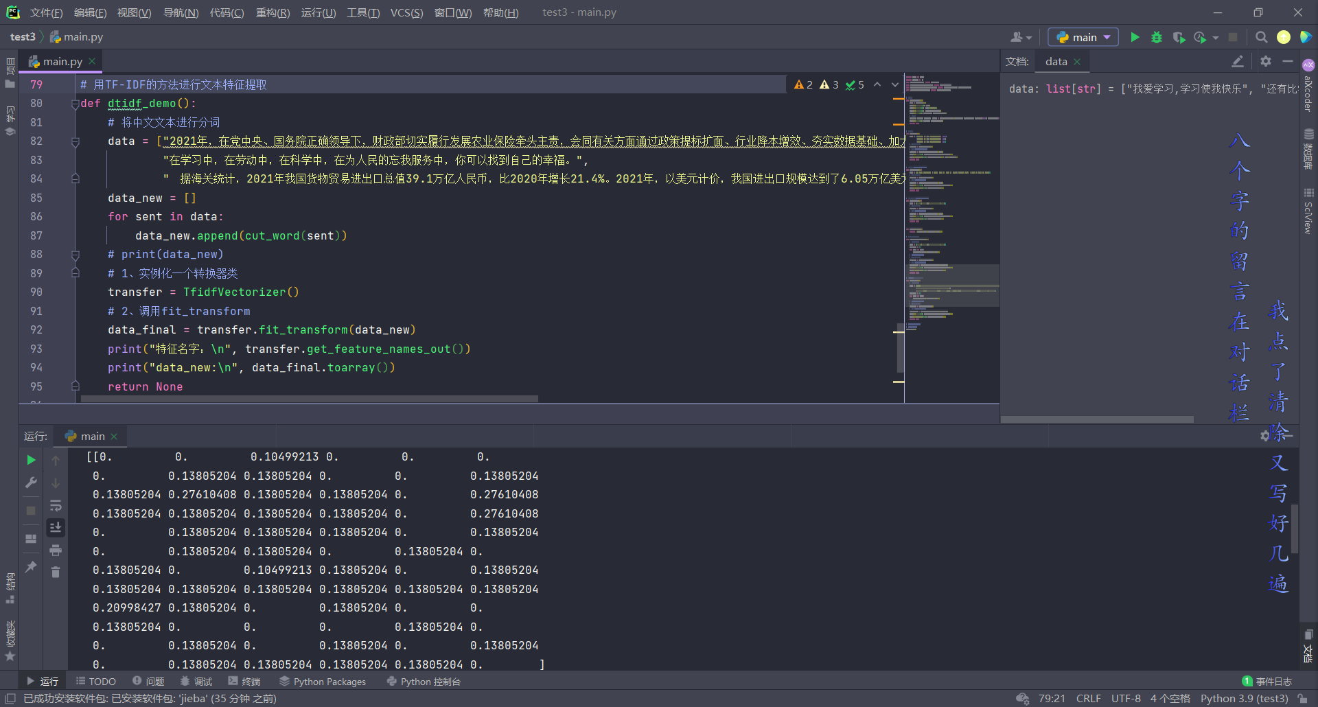Image resolution: width=1318 pixels, height=707 pixels.
Task: Start debugging with the bug icon
Action: (x=1157, y=37)
